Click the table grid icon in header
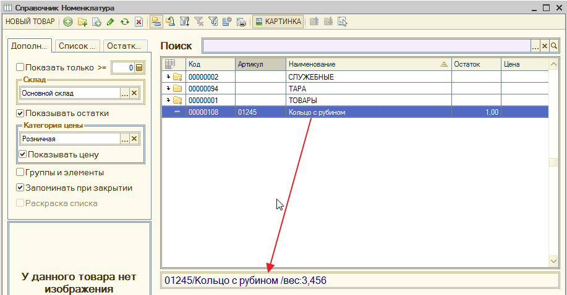The width and height of the screenshot is (567, 295). tap(170, 64)
